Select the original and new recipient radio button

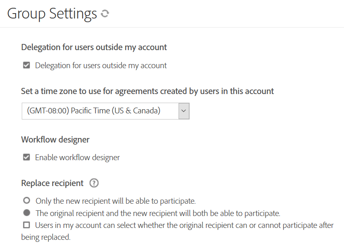click(x=27, y=213)
